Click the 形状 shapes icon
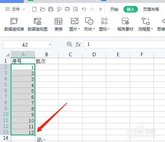 89,21
